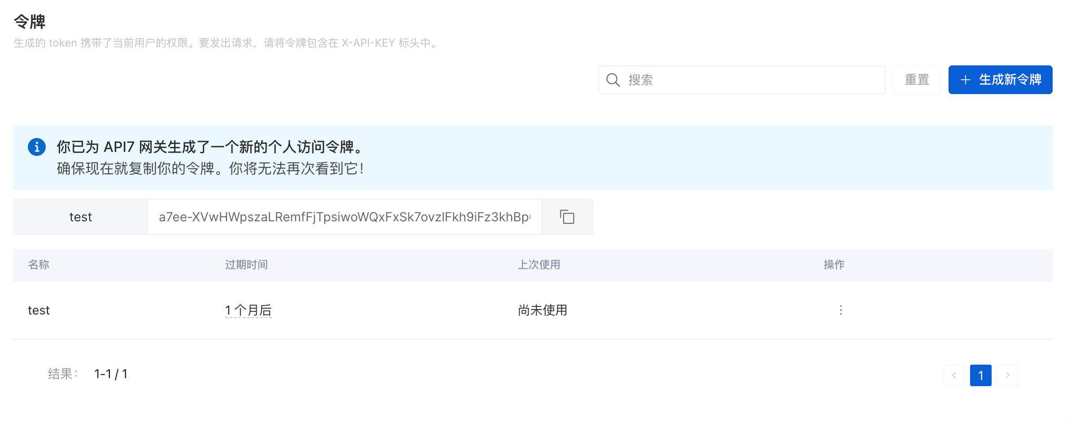Go to the next page arrow
The width and height of the screenshot is (1067, 422).
click(1007, 375)
